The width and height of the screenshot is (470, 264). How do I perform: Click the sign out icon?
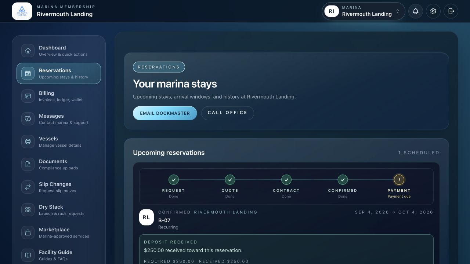coord(451,11)
